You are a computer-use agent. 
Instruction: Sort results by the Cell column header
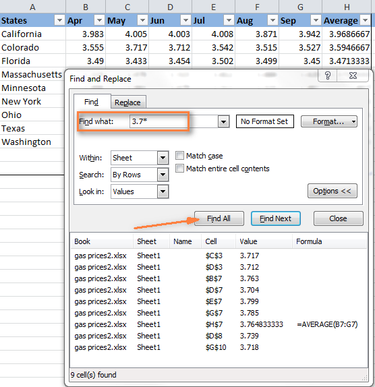(219, 241)
